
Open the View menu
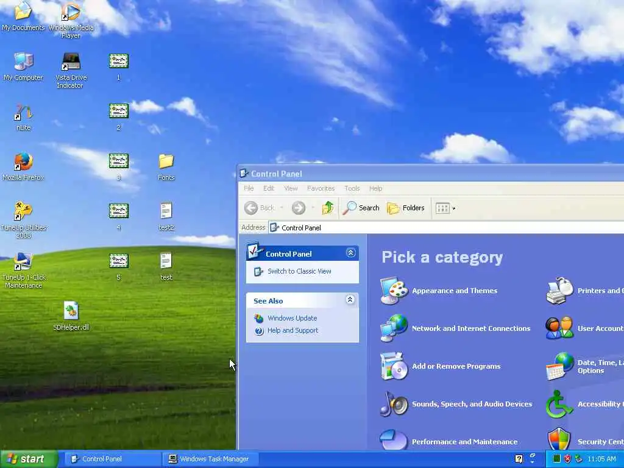pos(291,188)
